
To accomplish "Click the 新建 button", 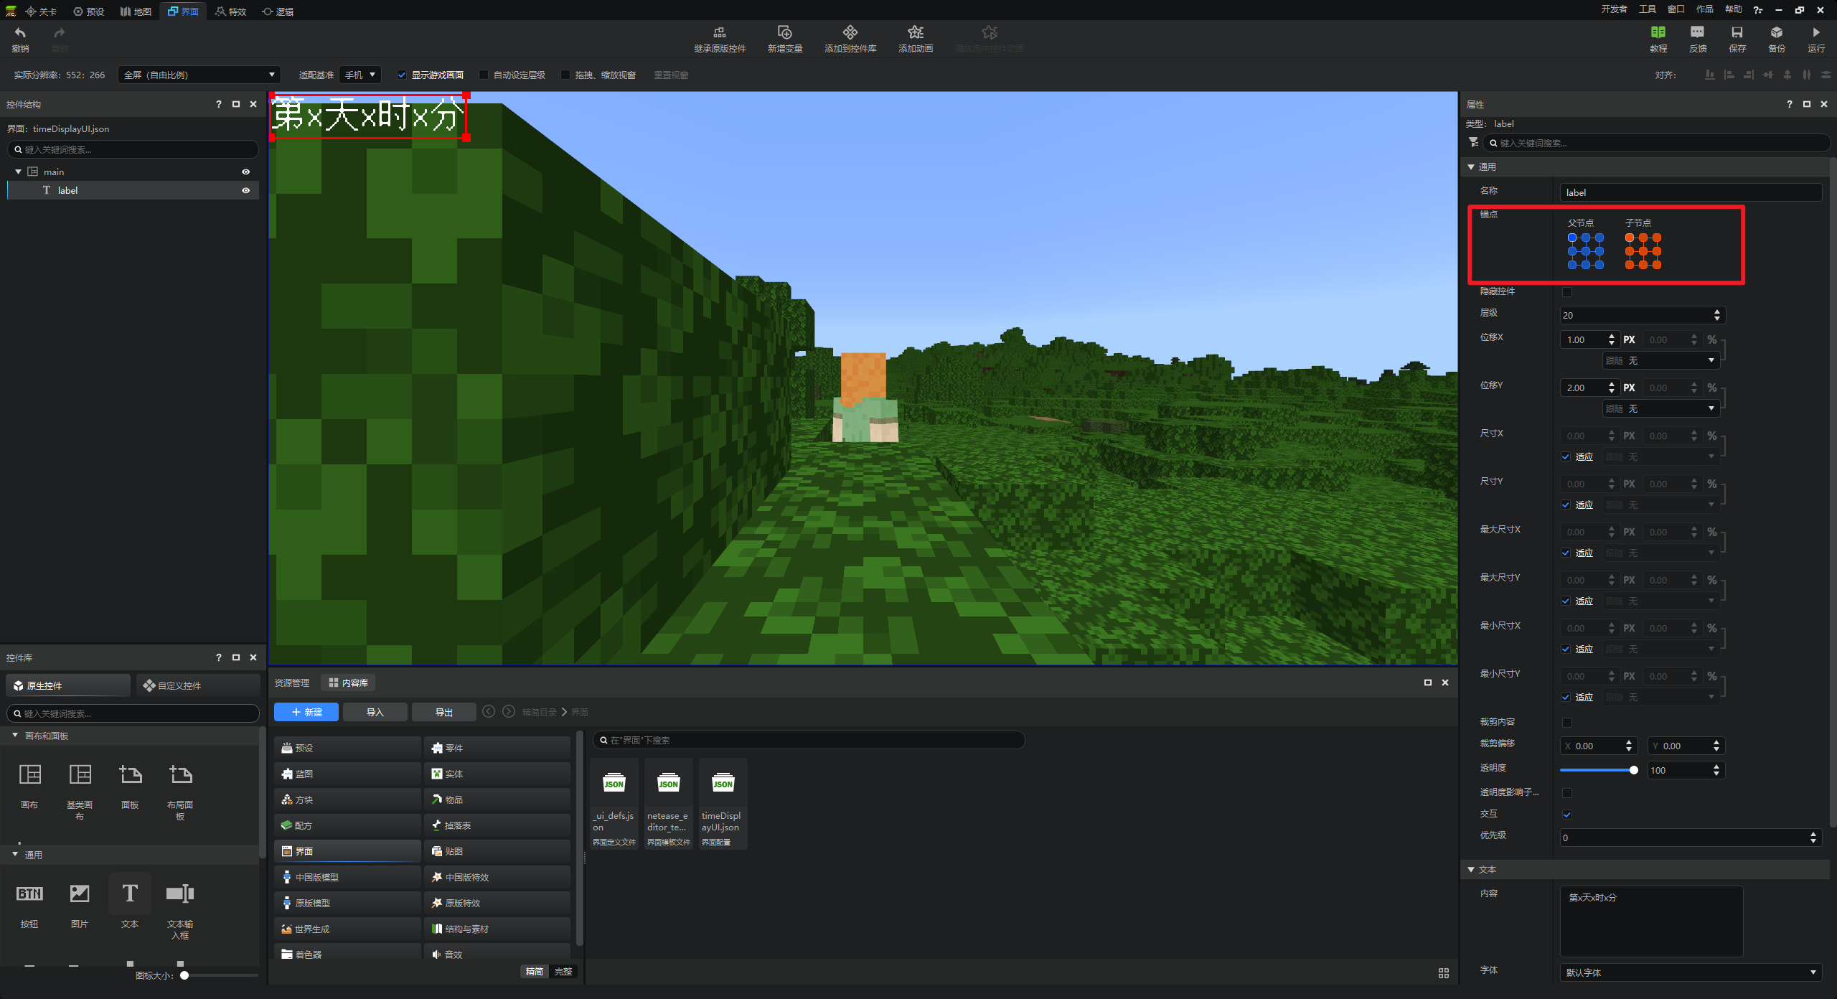I will pos(306,712).
